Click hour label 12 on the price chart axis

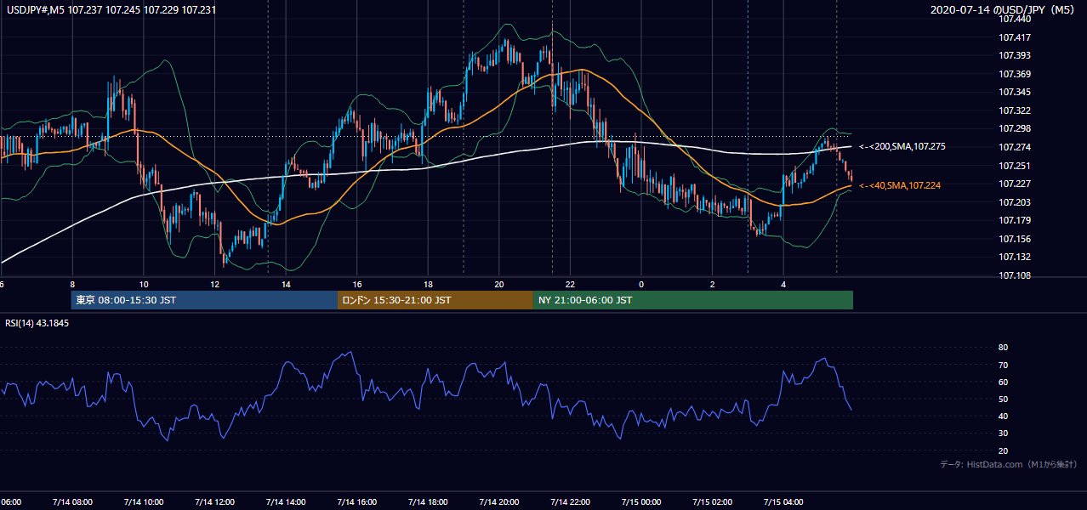click(x=215, y=285)
